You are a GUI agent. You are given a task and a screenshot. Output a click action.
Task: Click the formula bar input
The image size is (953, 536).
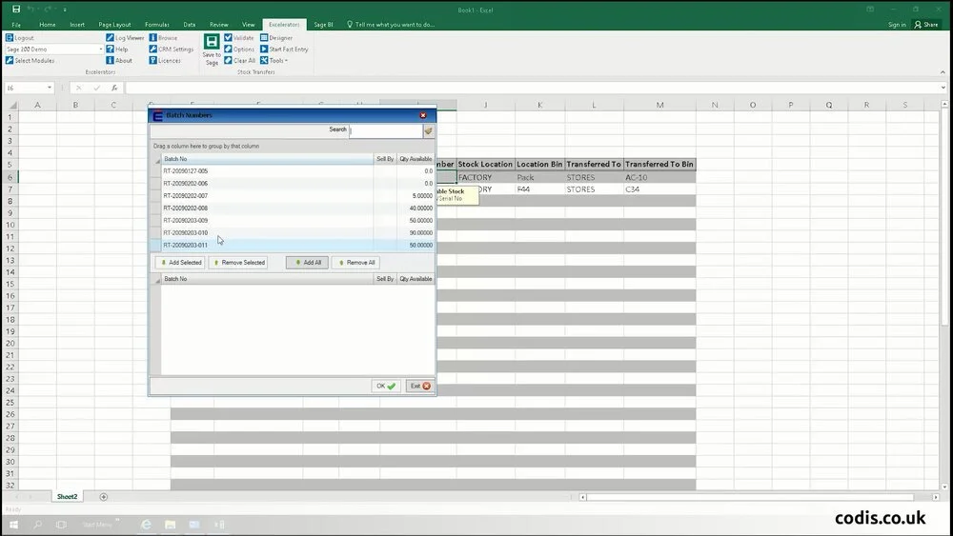pos(532,88)
